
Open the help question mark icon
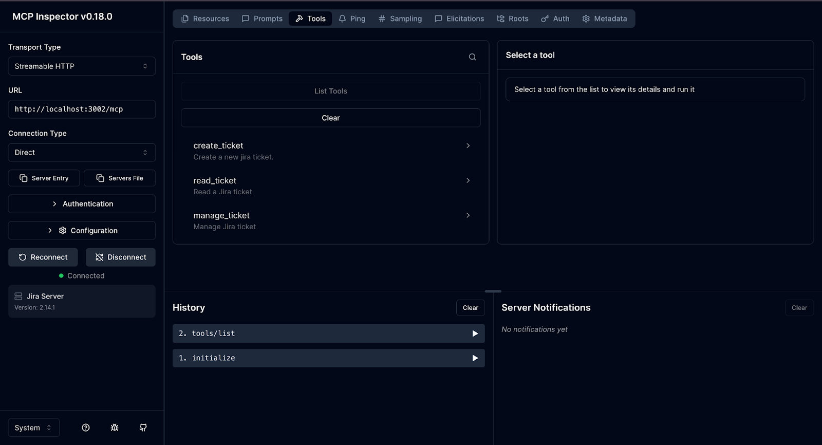86,428
